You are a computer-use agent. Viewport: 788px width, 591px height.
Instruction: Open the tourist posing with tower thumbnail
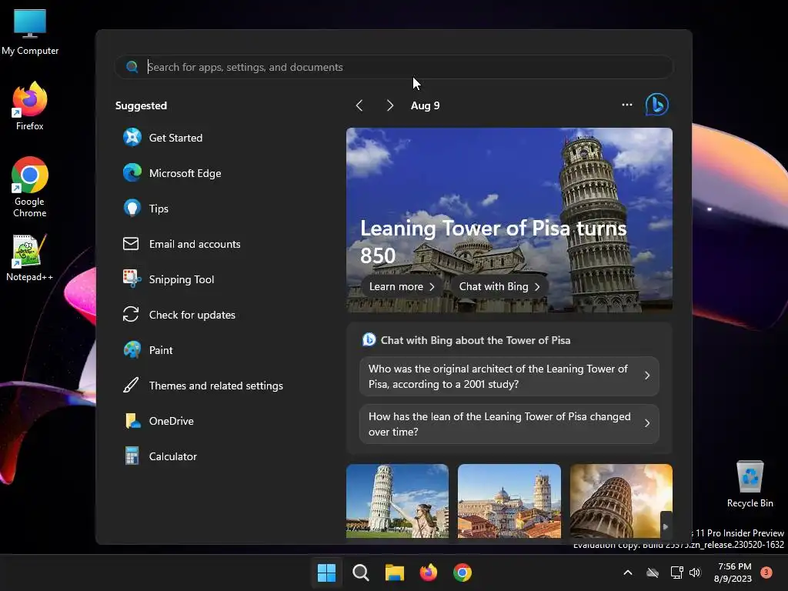pyautogui.click(x=397, y=500)
